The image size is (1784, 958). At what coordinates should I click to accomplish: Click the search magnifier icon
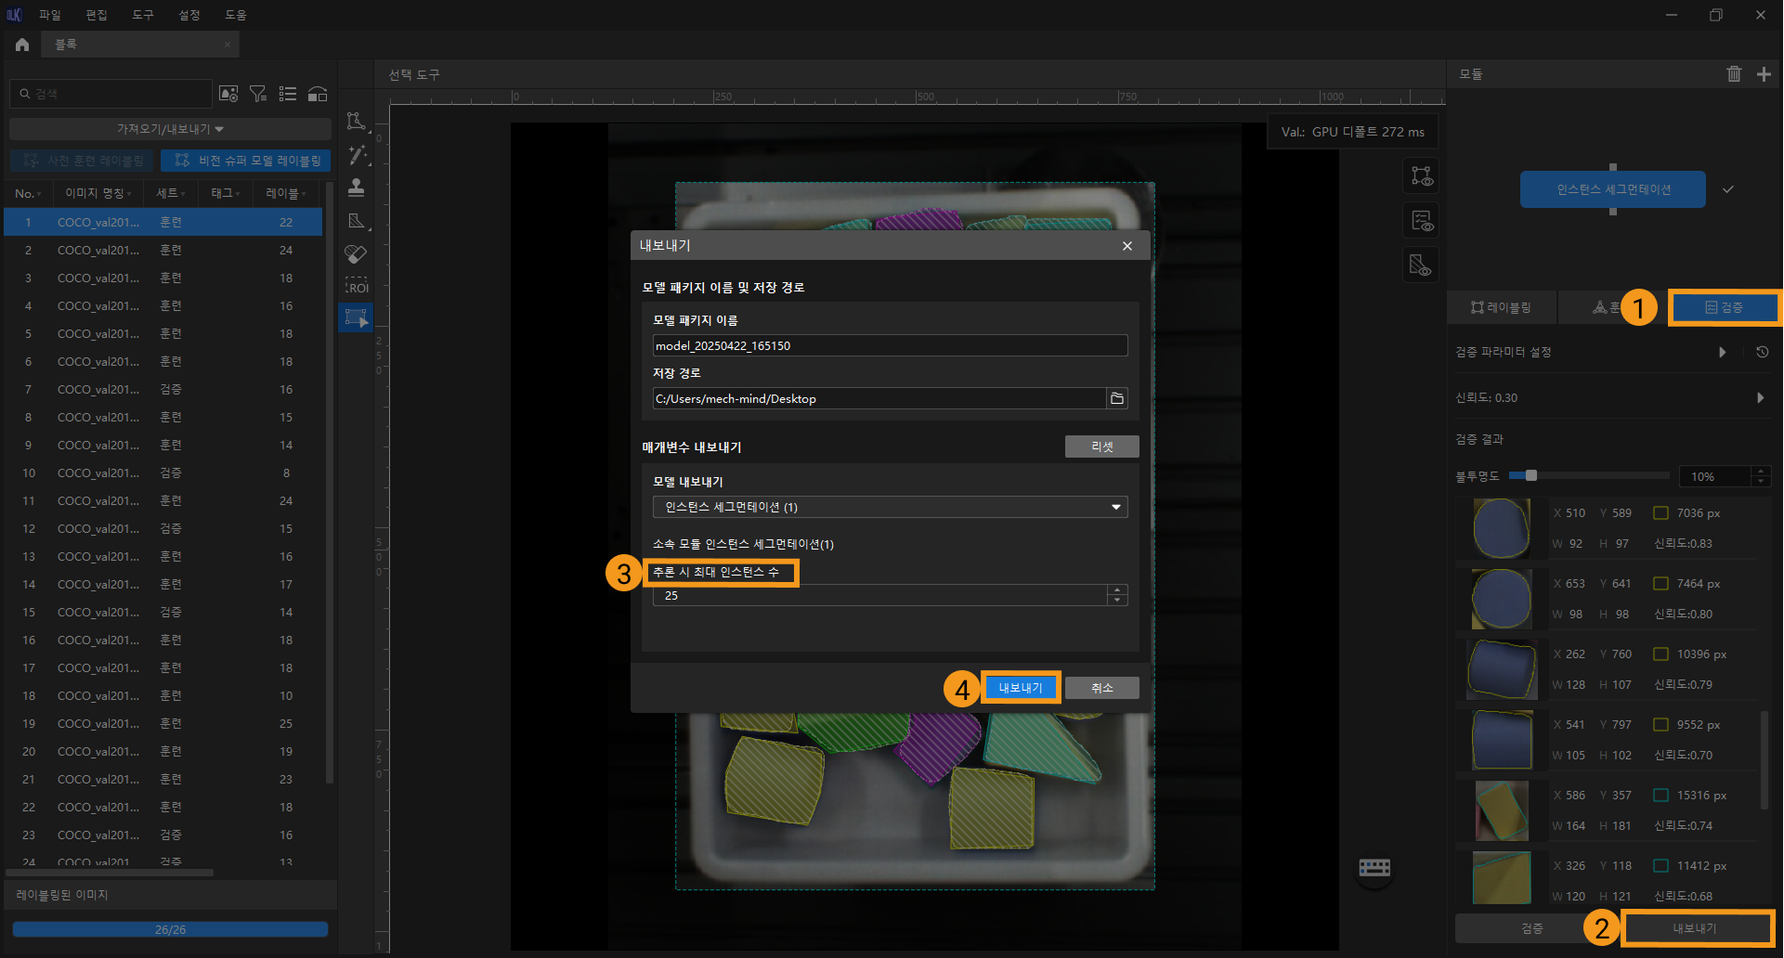(x=25, y=94)
